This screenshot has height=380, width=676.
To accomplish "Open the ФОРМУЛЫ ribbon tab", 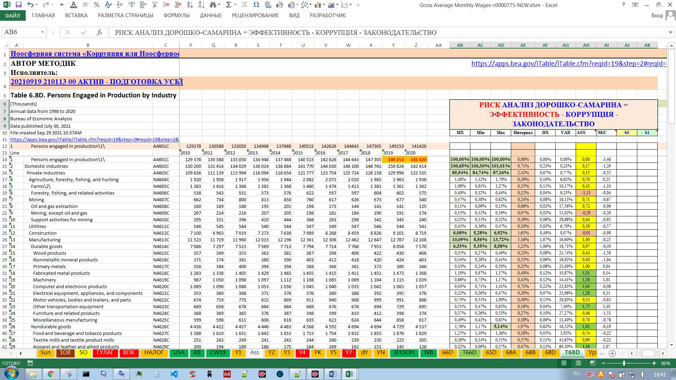I will point(176,15).
